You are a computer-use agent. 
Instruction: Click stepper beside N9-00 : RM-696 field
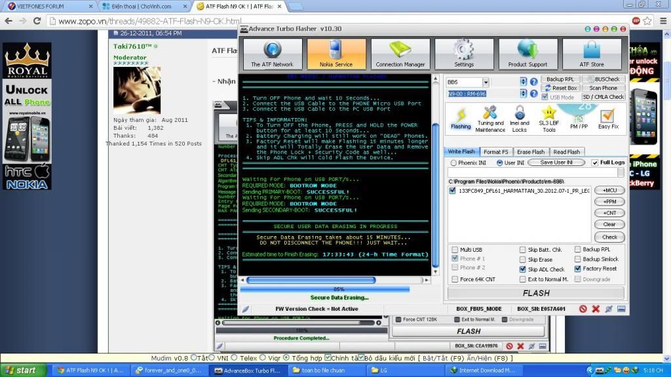[523, 93]
